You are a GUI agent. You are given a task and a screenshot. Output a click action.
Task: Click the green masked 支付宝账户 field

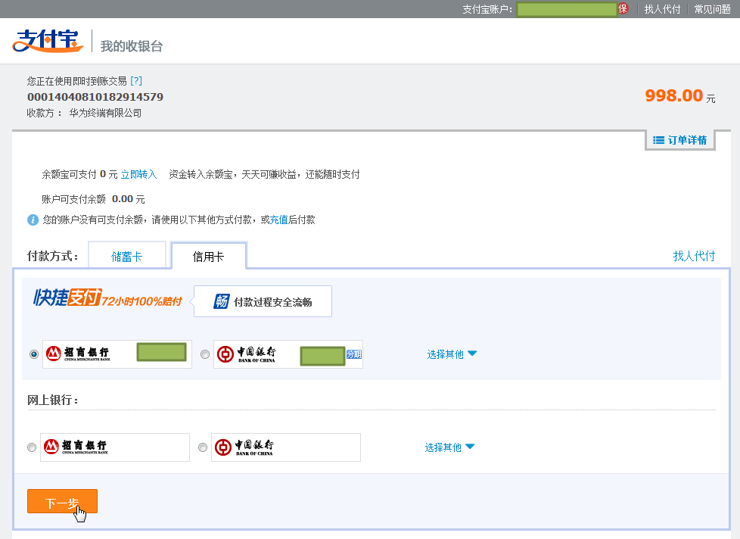[x=567, y=9]
